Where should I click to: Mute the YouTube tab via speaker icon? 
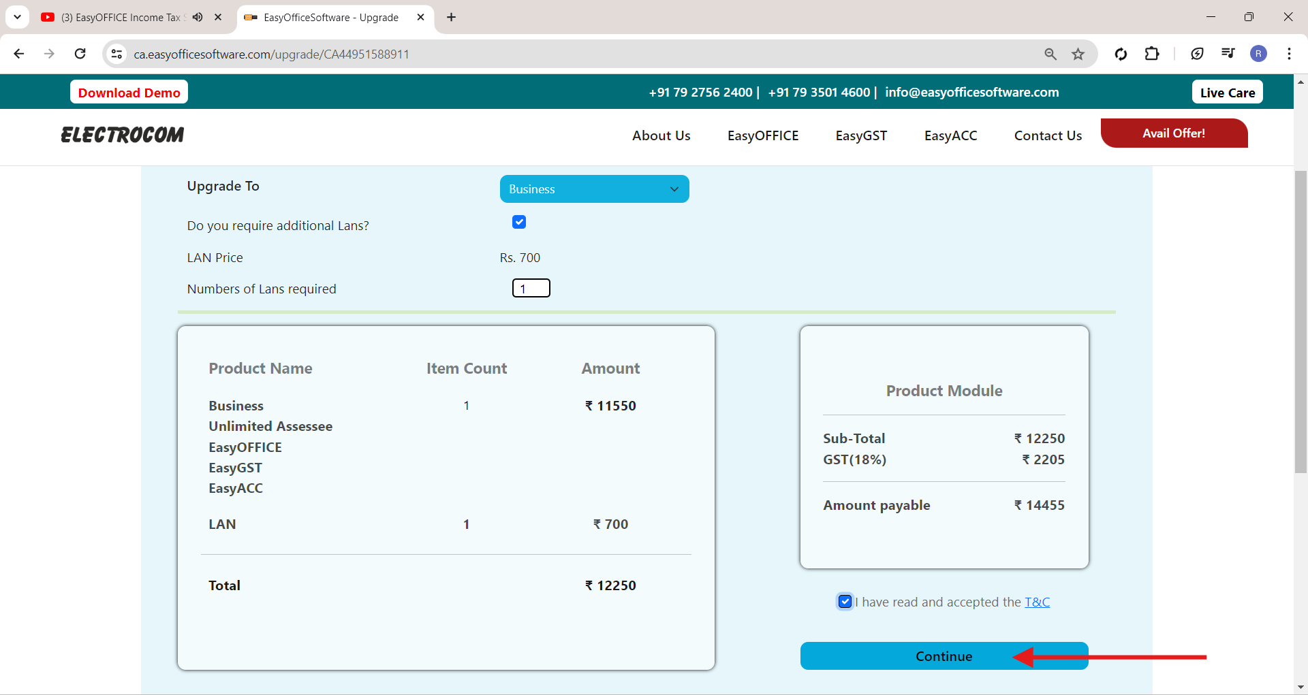click(x=198, y=17)
